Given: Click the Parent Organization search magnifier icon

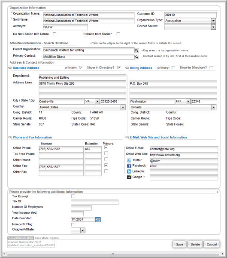Looking at the screenshot, I should coord(136,50).
